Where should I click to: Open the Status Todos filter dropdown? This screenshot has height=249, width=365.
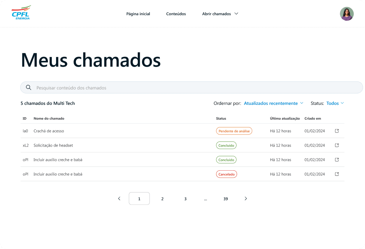tap(335, 103)
